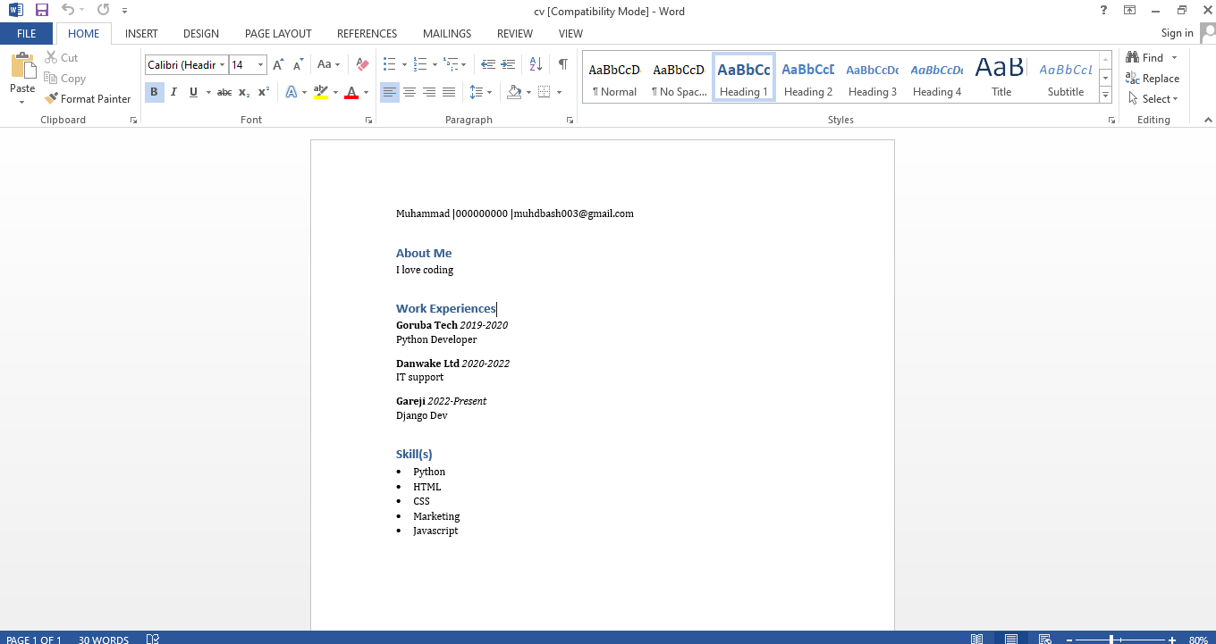Click the word count in the status bar

[x=104, y=639]
